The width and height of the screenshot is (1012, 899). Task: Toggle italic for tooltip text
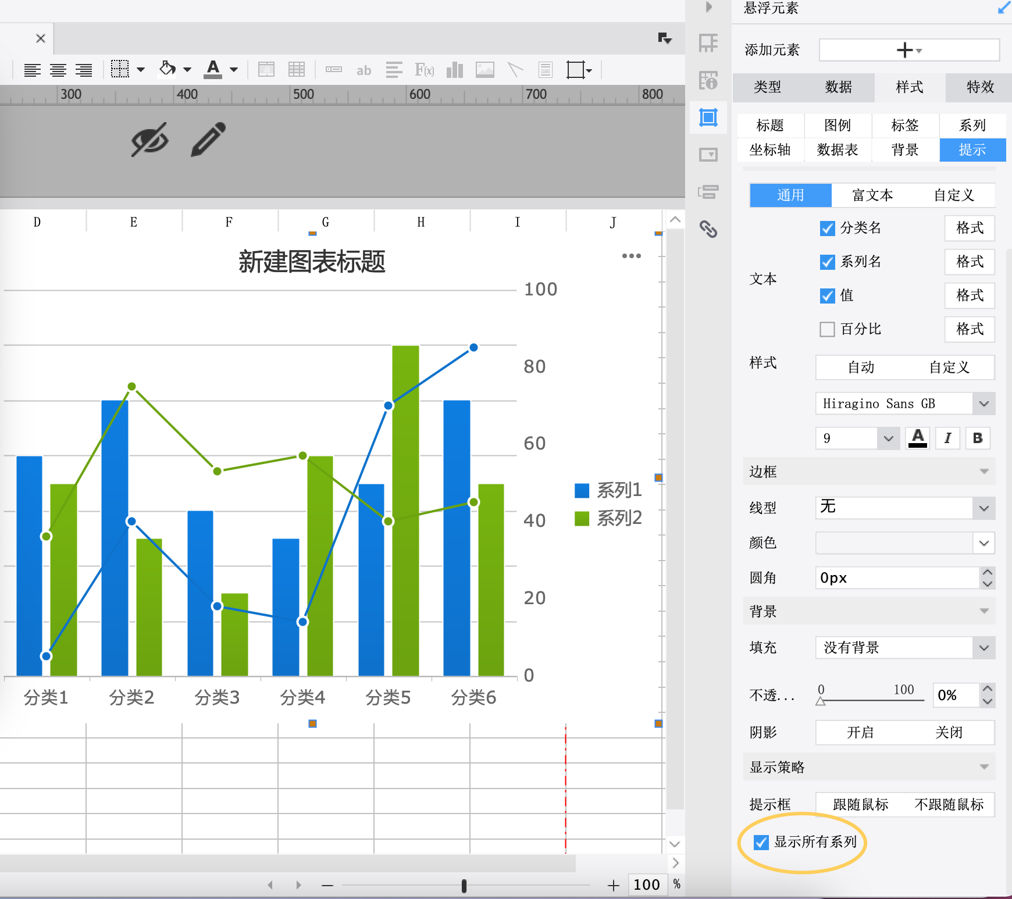(947, 438)
